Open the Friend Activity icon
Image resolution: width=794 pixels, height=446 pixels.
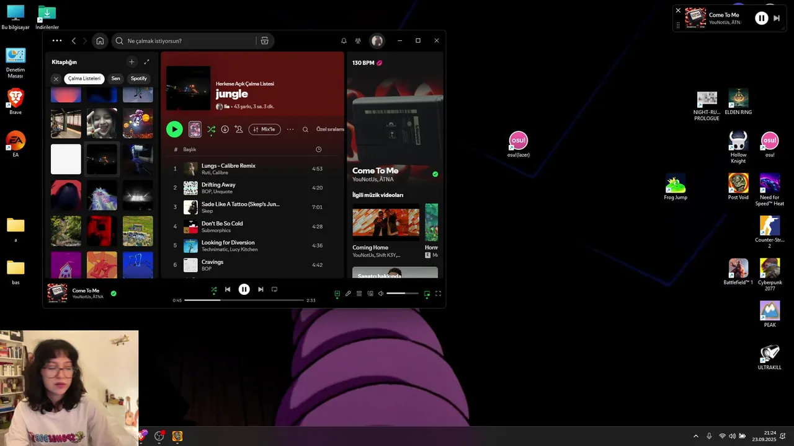click(358, 41)
